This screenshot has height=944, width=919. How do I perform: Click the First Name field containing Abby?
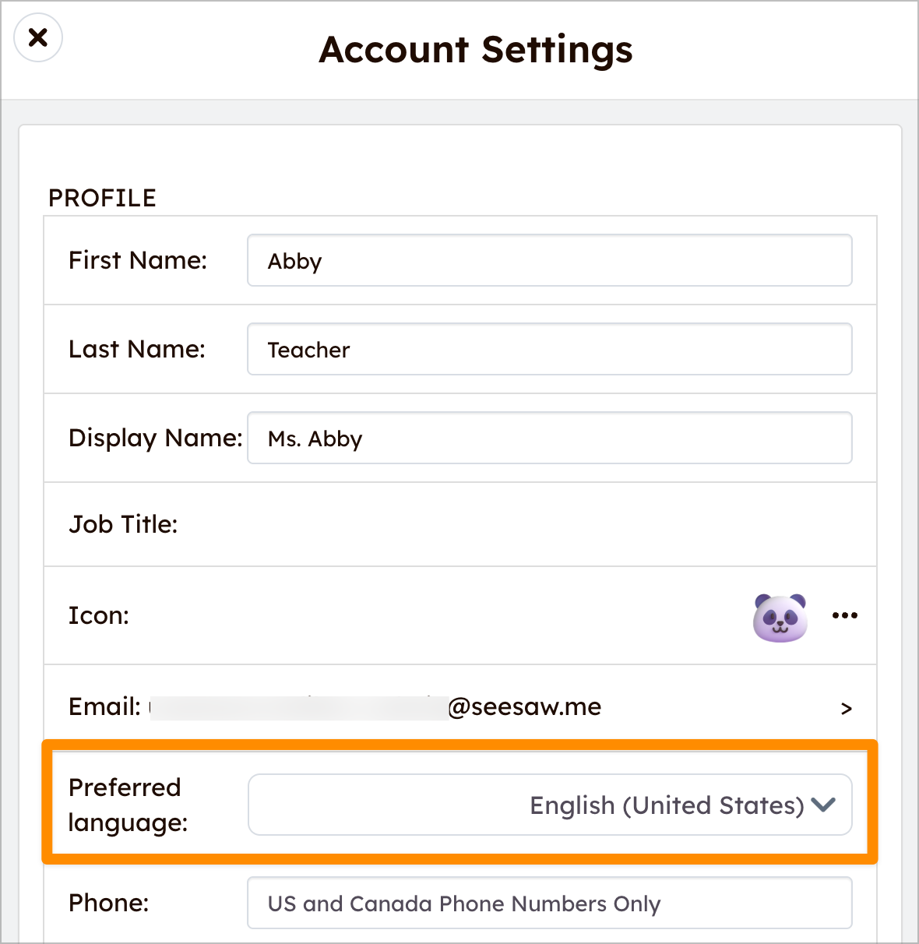549,261
